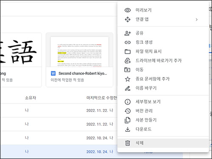Select 링크 생성 menu entry

pos(163,42)
